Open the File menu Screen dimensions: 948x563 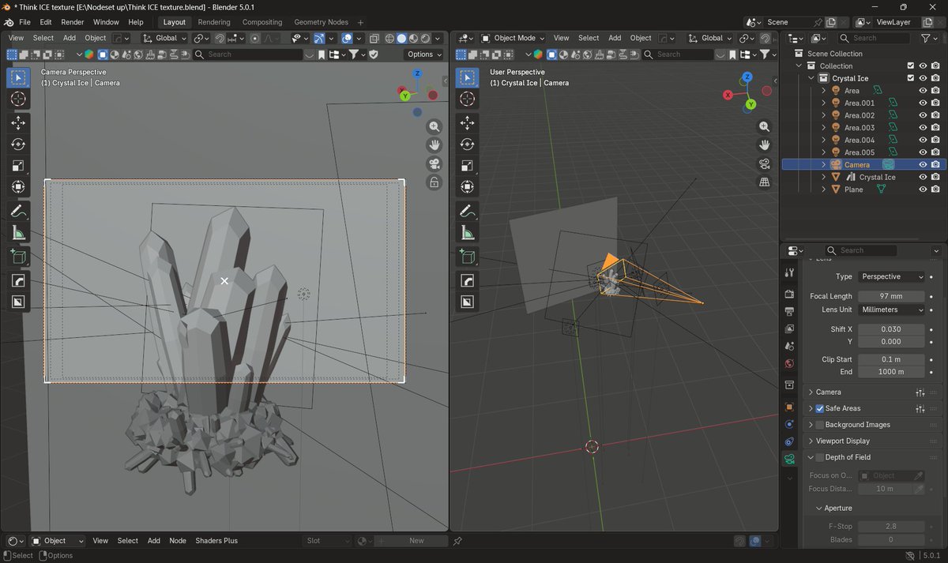(24, 22)
